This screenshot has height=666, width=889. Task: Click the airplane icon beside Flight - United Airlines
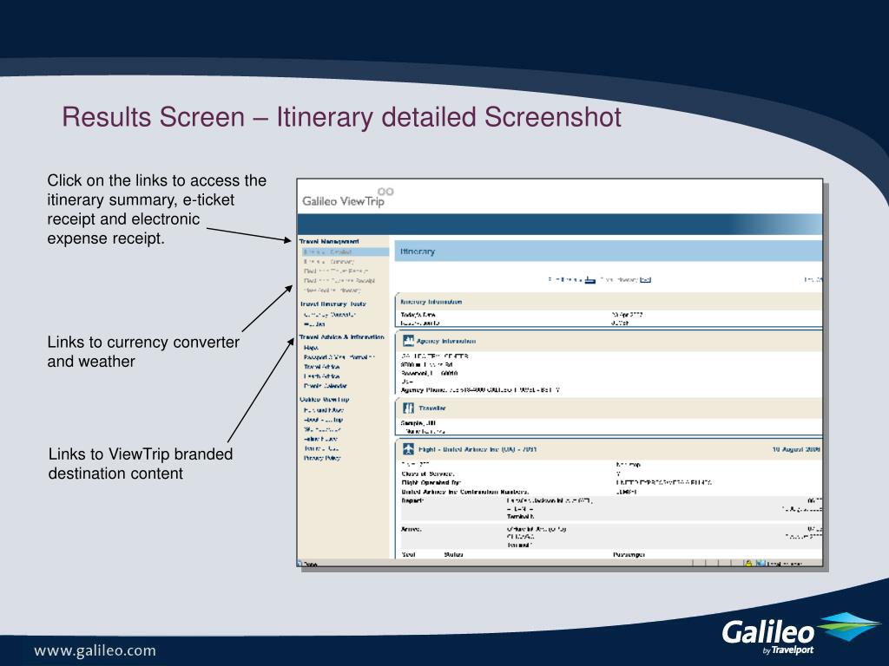click(x=408, y=449)
